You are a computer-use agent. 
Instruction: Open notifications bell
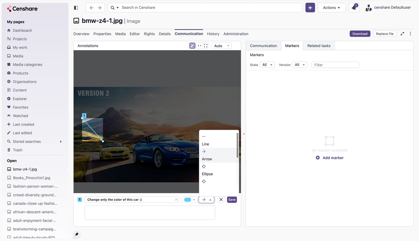tap(354, 7)
